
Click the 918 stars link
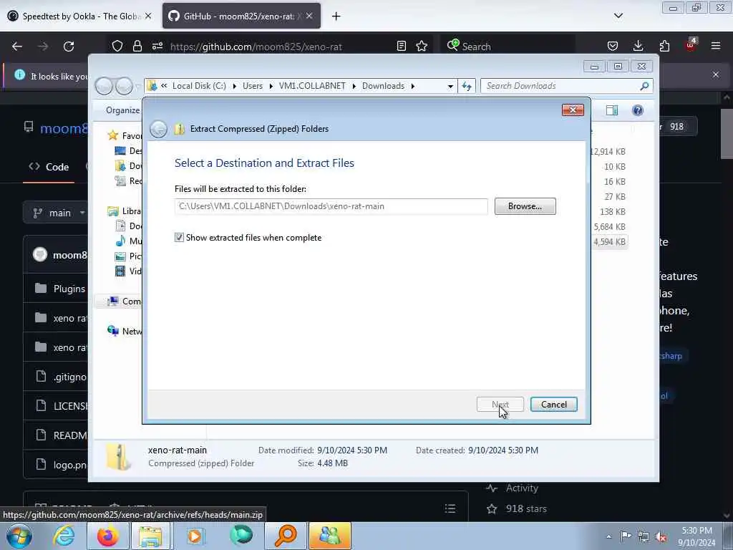[526, 509]
